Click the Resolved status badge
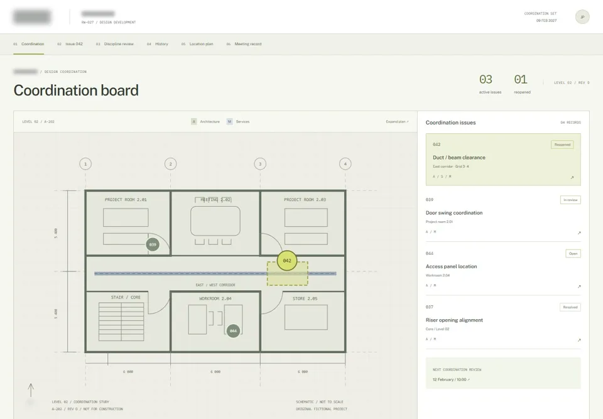The image size is (603, 419). tap(570, 307)
